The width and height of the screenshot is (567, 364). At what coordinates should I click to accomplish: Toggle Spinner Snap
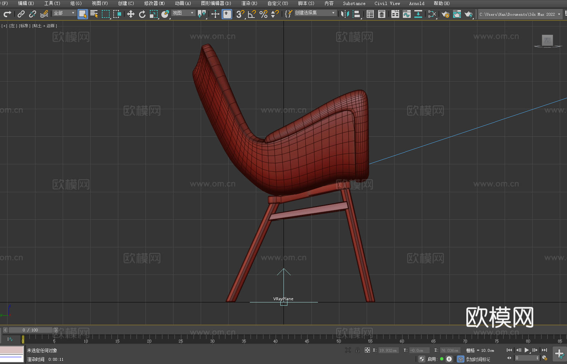click(275, 14)
